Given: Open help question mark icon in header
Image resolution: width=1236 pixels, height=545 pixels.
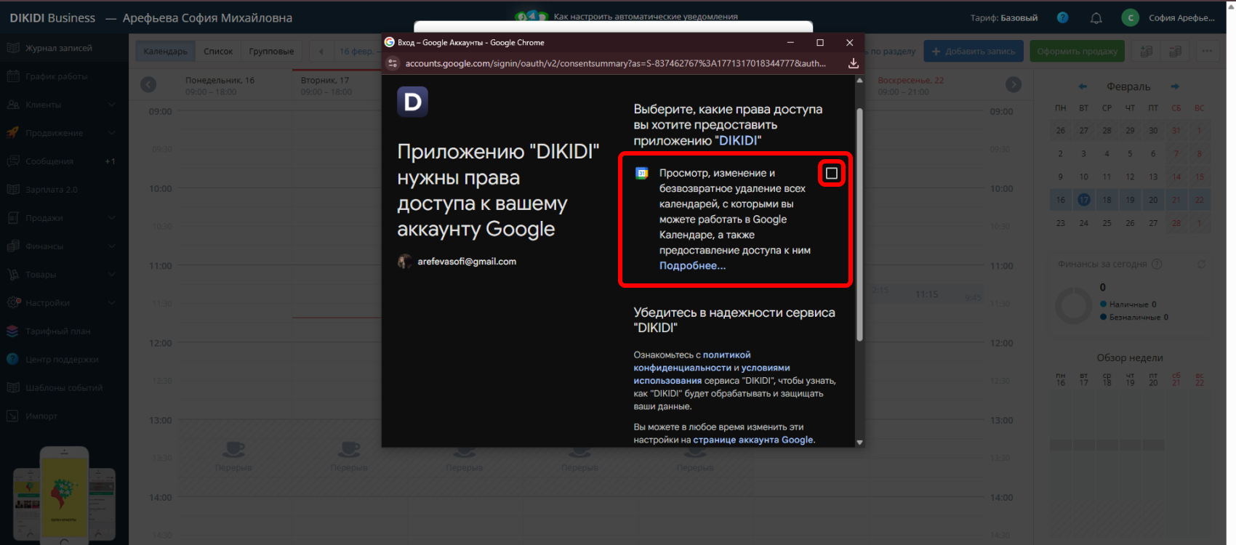Looking at the screenshot, I should [x=1062, y=17].
